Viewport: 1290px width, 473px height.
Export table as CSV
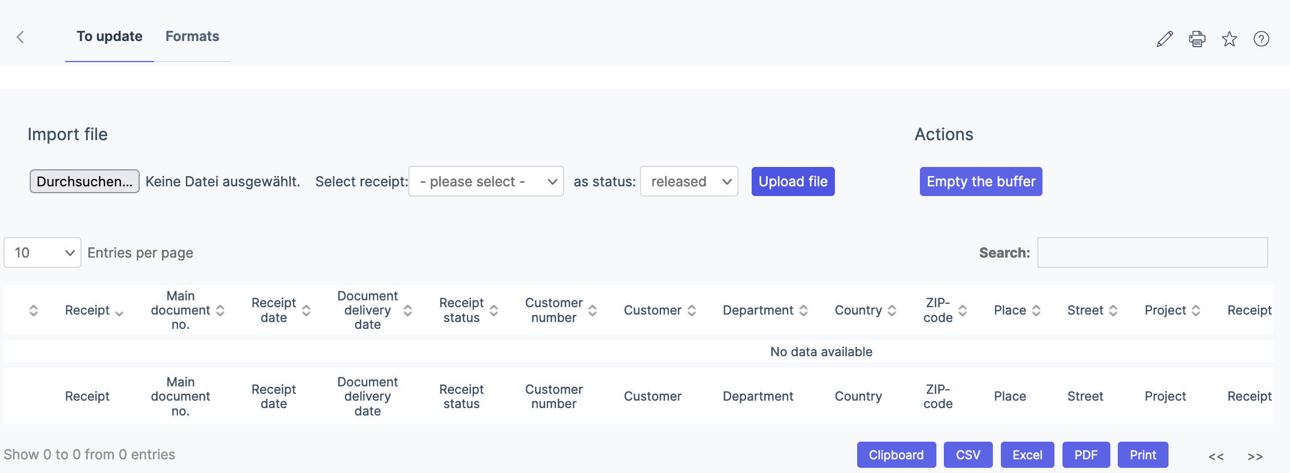click(968, 455)
